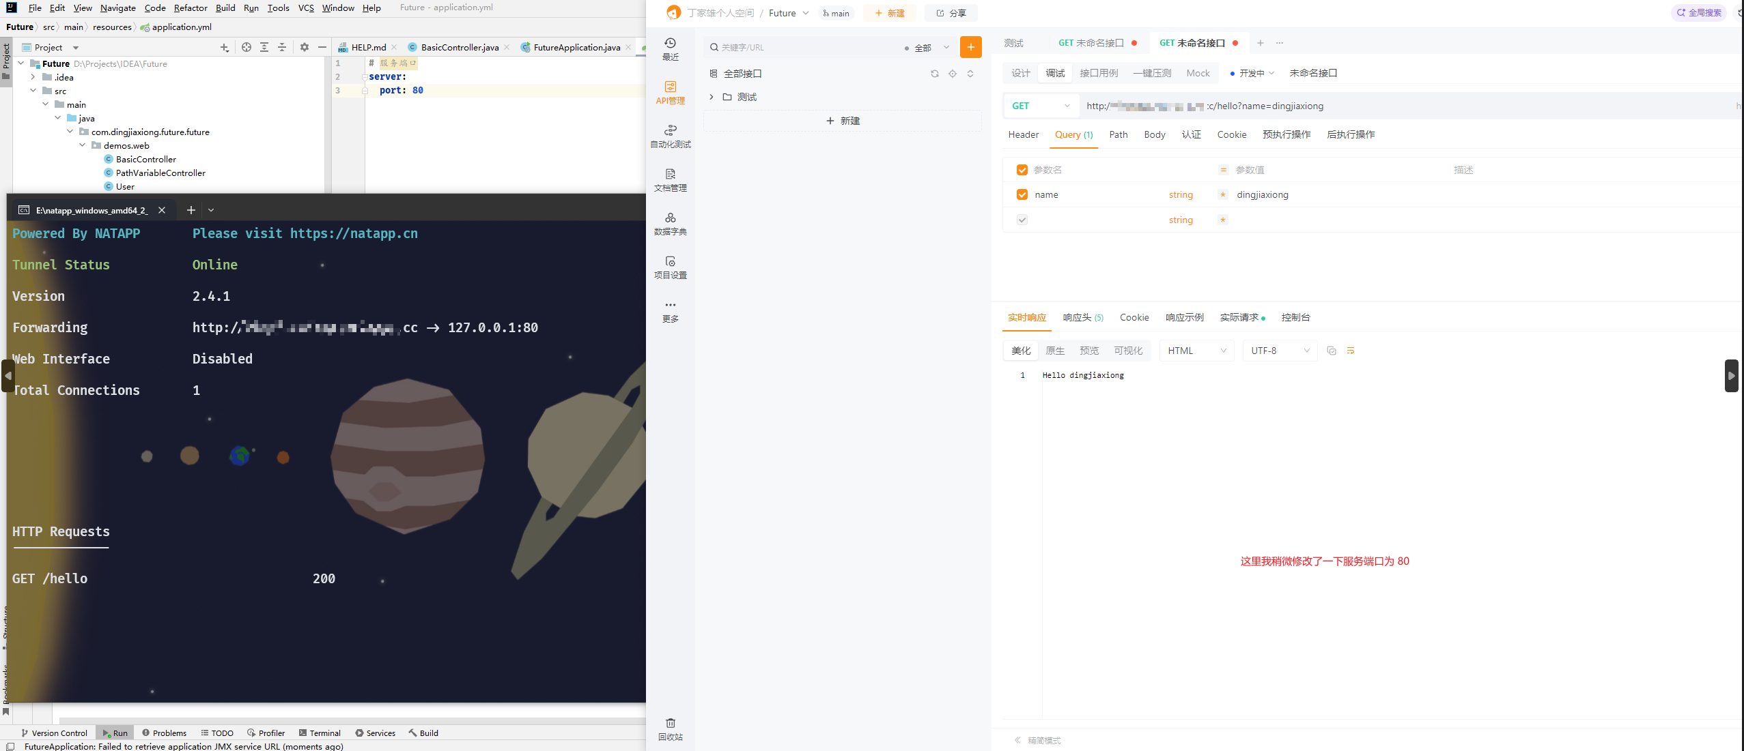Open the 全部 filter dropdown in search

[927, 48]
